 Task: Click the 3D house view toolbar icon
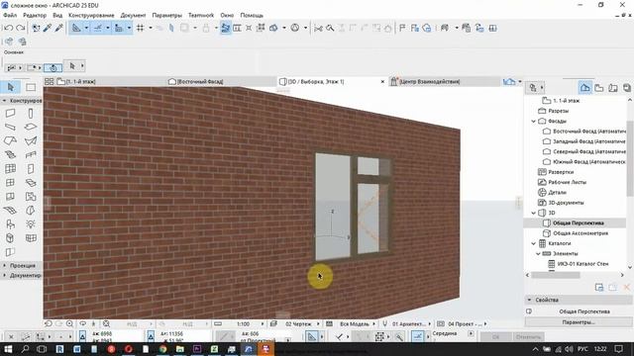427,28
